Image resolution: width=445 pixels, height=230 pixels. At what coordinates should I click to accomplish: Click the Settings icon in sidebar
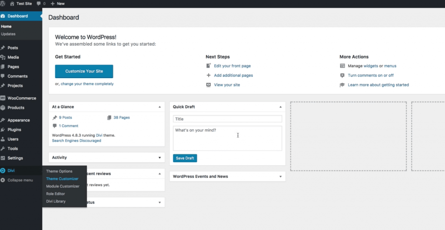(x=3, y=158)
